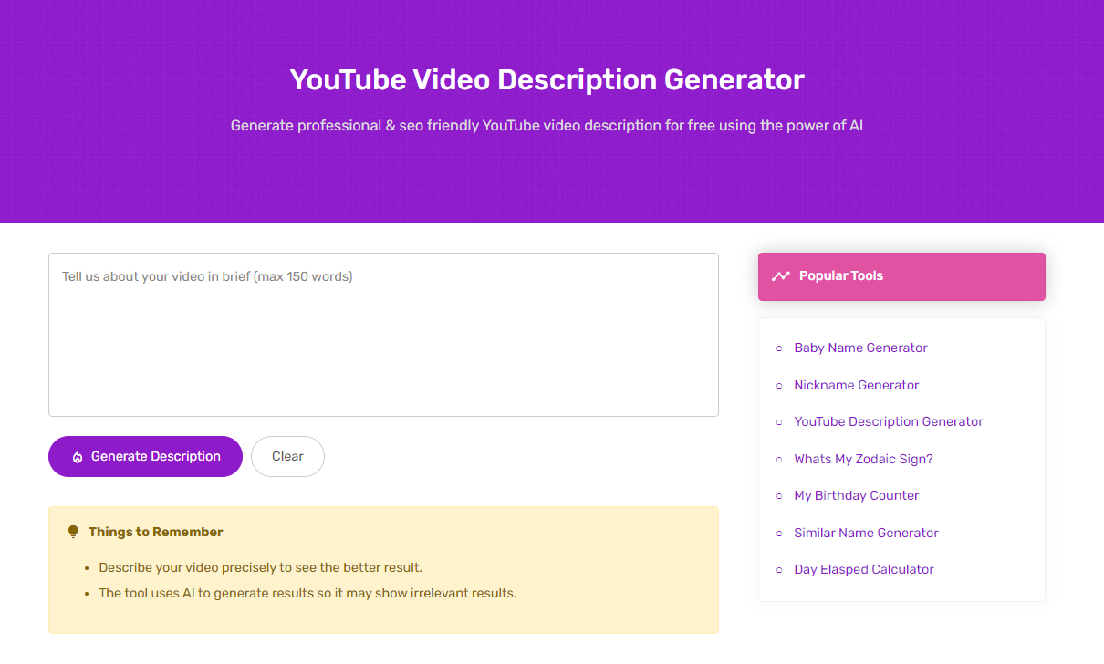Viewport: 1104px width, 664px height.
Task: Click the circle bullet beside My Birthday Counter
Action: pyautogui.click(x=779, y=496)
